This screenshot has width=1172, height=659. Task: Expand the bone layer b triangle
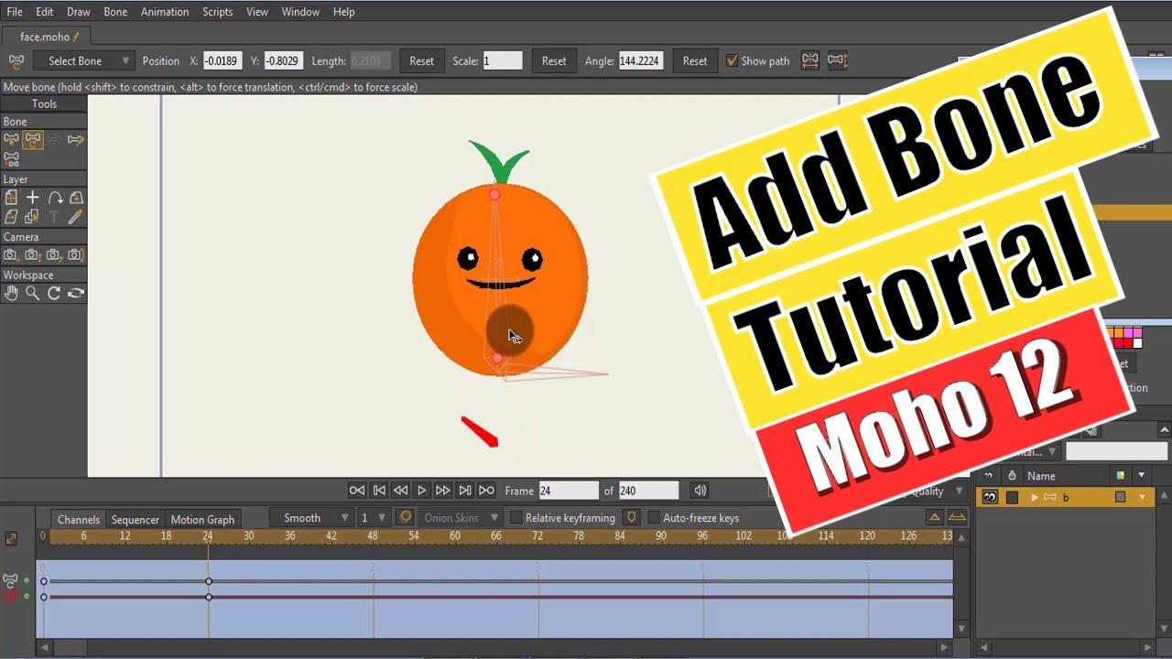(x=1035, y=497)
